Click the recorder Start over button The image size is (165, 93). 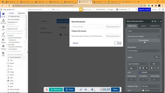pos(56,90)
